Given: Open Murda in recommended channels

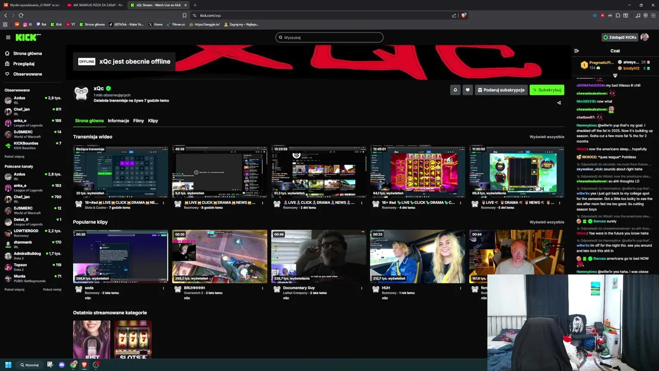Looking at the screenshot, I should (33, 278).
